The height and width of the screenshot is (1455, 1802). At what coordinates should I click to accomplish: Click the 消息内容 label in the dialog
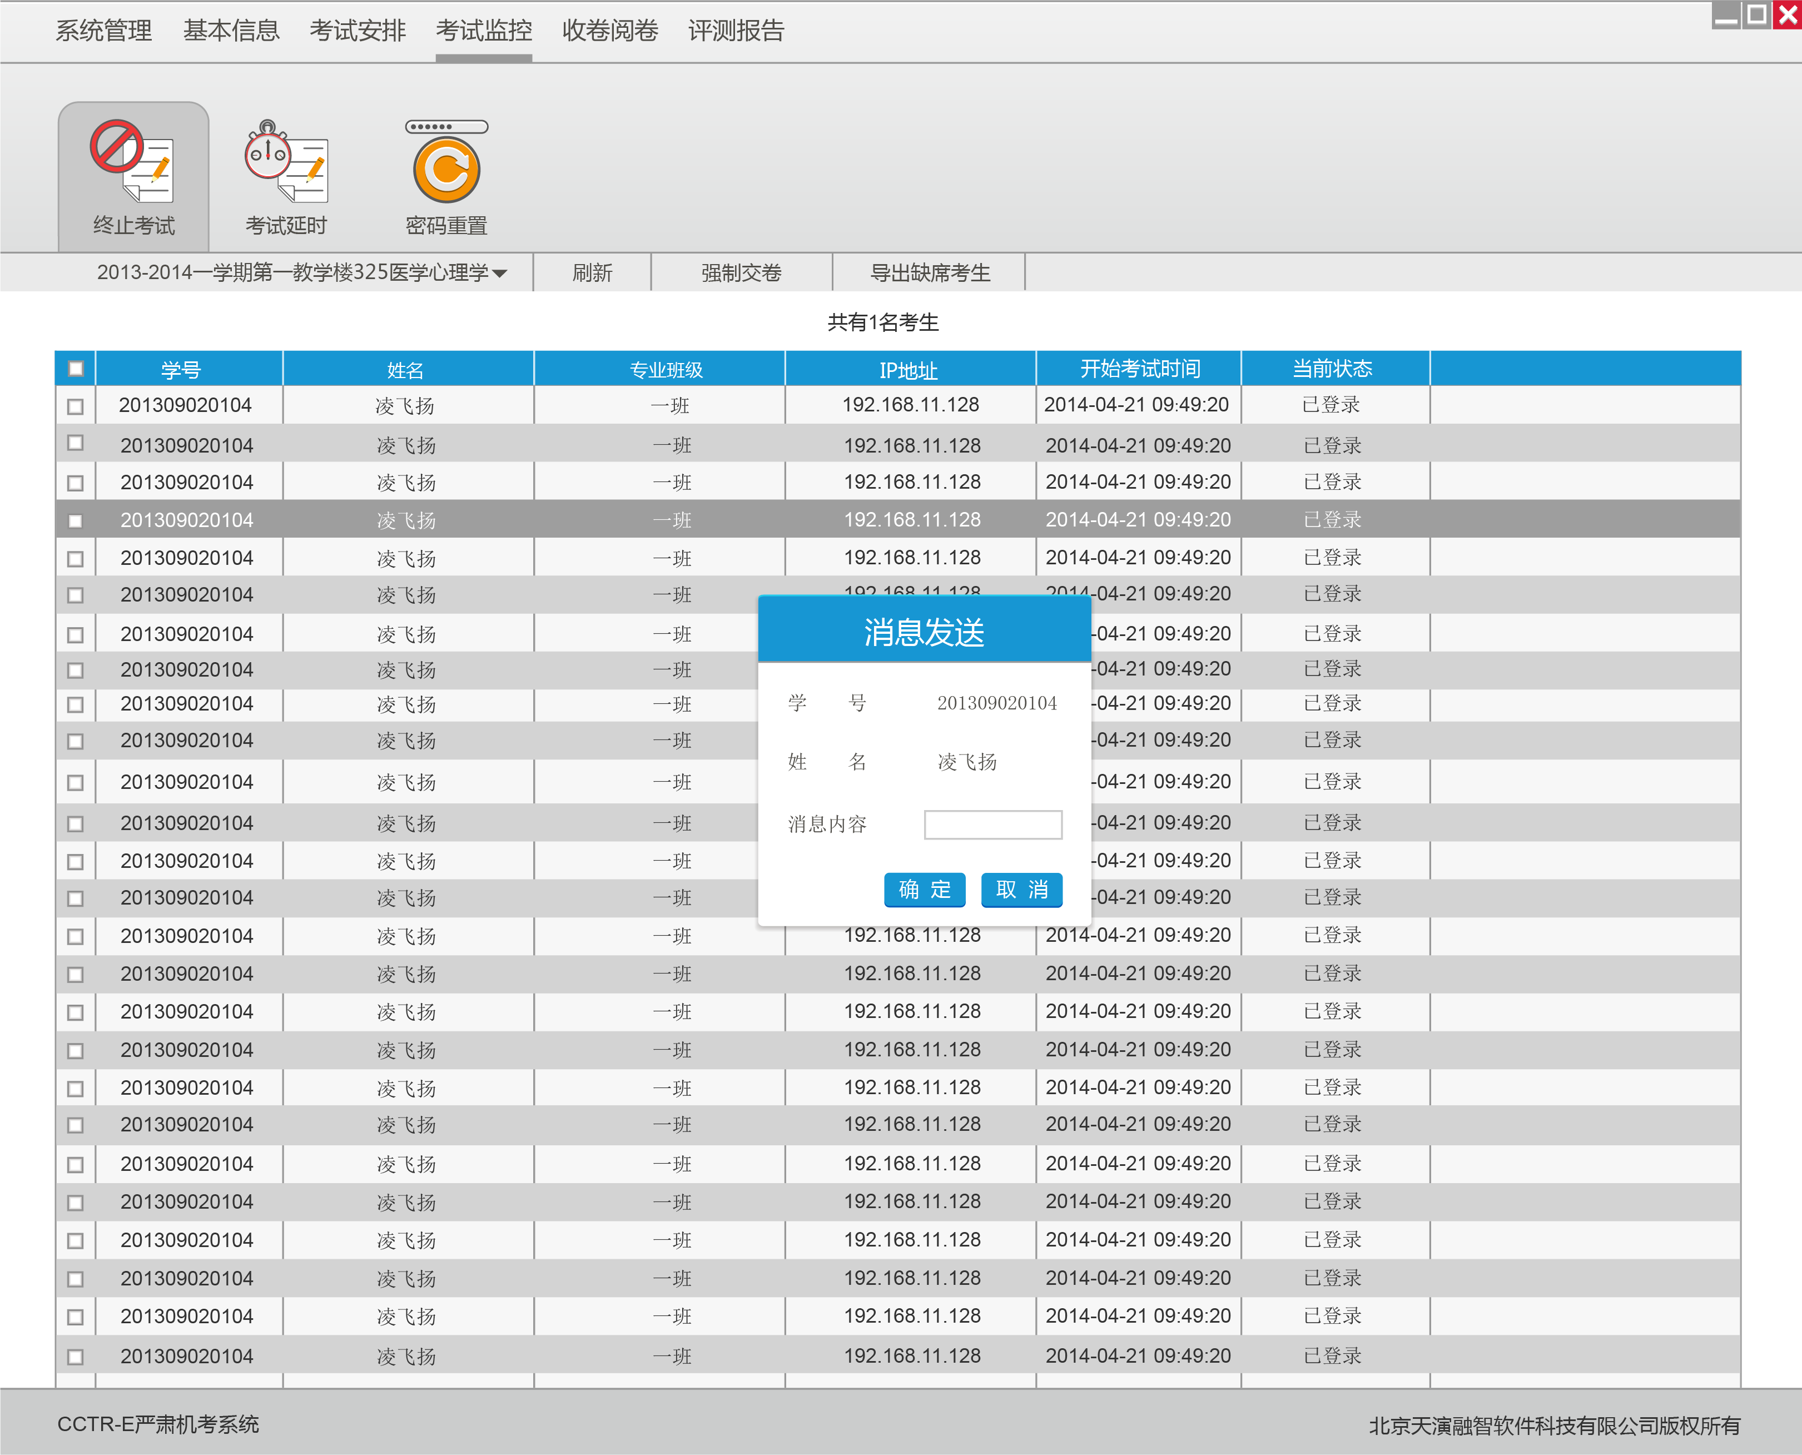[827, 825]
